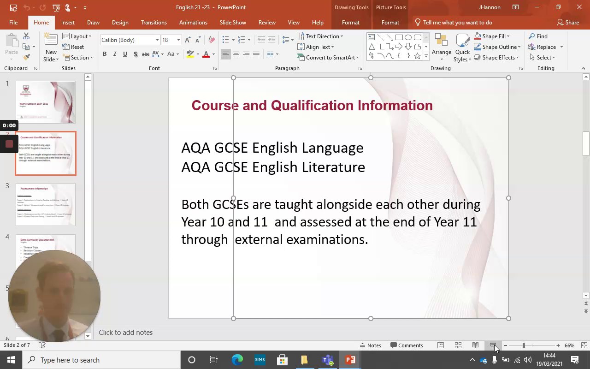Decrease font size with small A icon
This screenshot has width=590, height=369.
pos(198,40)
